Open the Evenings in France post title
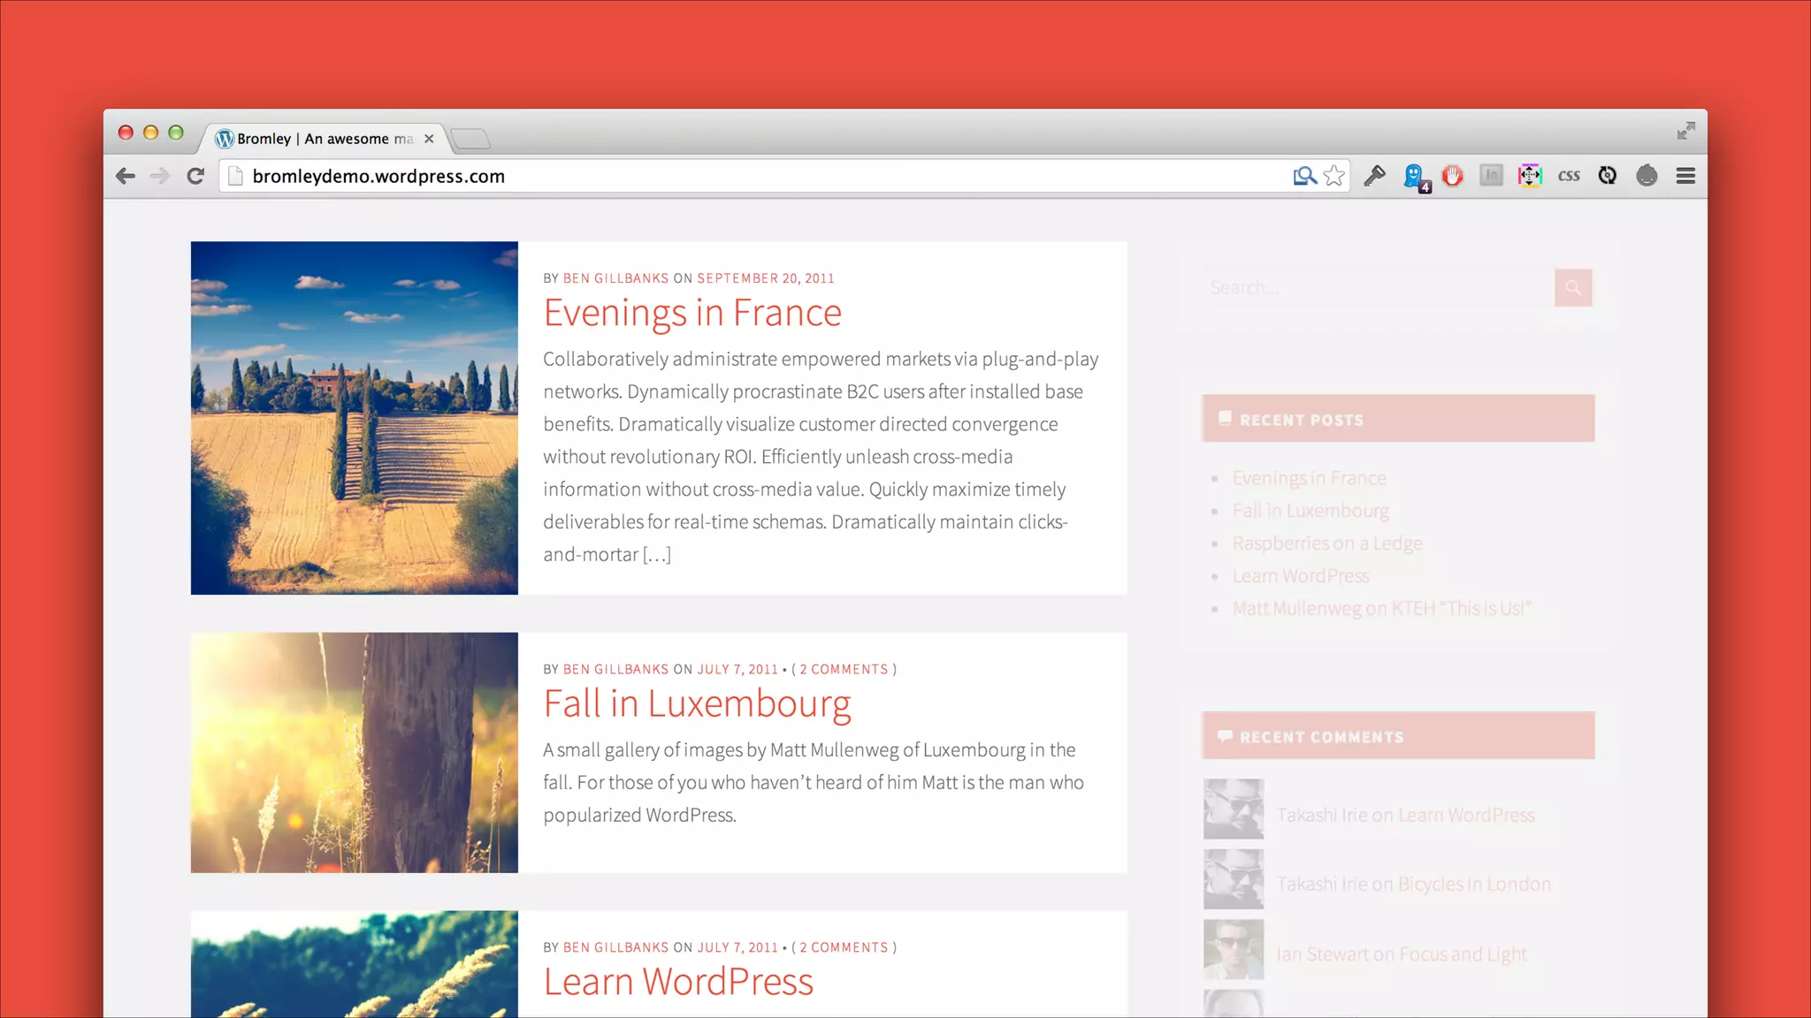Image resolution: width=1811 pixels, height=1018 pixels. 692,313
